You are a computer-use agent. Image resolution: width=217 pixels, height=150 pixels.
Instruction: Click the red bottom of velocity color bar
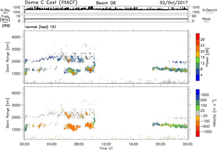point(198,134)
